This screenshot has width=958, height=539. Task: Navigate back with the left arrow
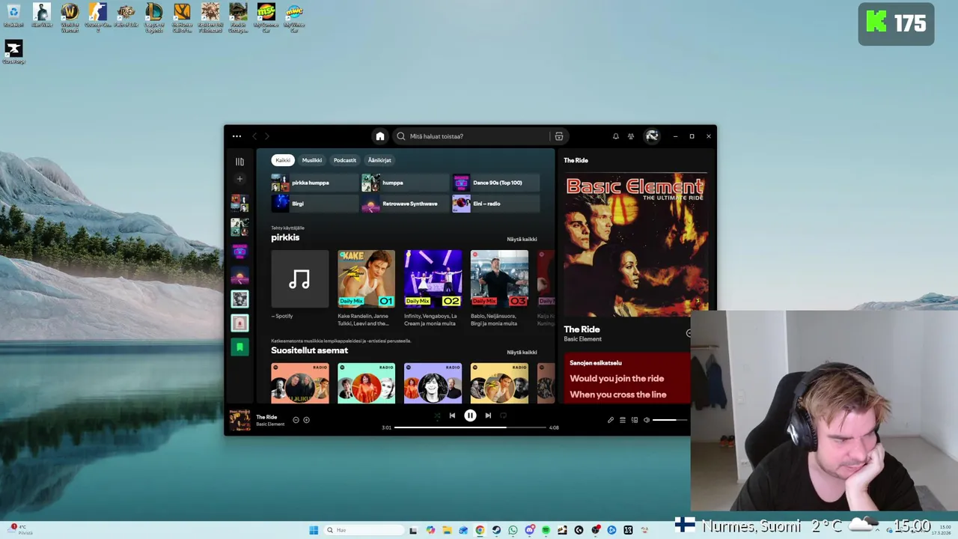254,136
